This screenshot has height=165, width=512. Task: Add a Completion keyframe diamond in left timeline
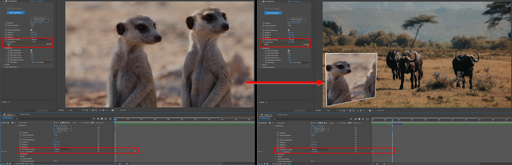tap(4, 152)
